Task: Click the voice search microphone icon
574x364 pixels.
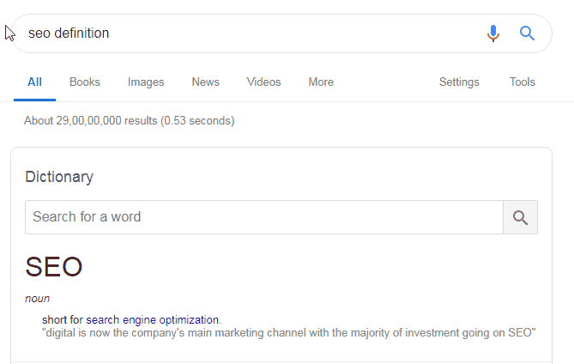Action: tap(493, 33)
